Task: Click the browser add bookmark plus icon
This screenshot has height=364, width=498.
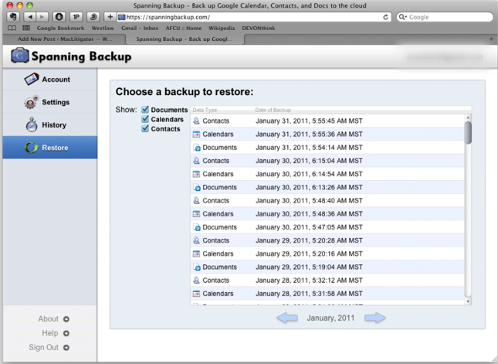Action: (110, 17)
